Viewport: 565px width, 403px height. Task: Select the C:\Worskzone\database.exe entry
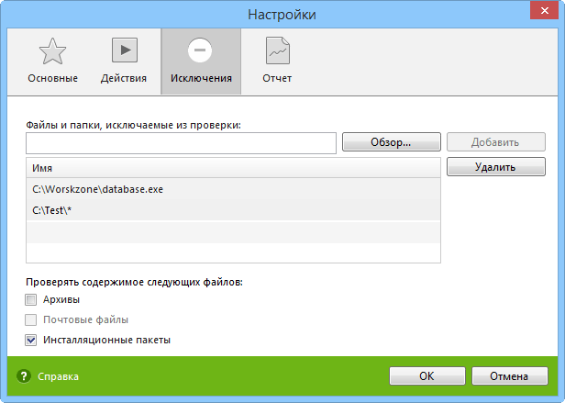pos(233,189)
